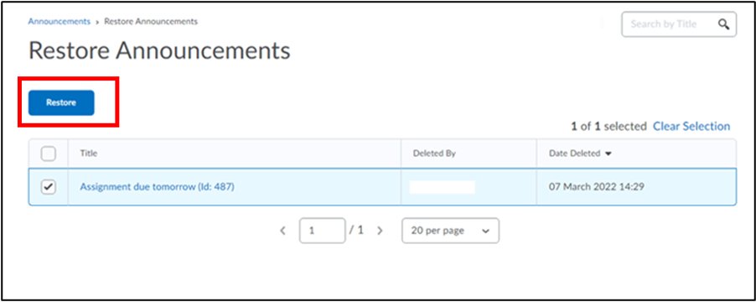Click Restore Announcements breadcrumb text
756x302 pixels.
point(151,21)
